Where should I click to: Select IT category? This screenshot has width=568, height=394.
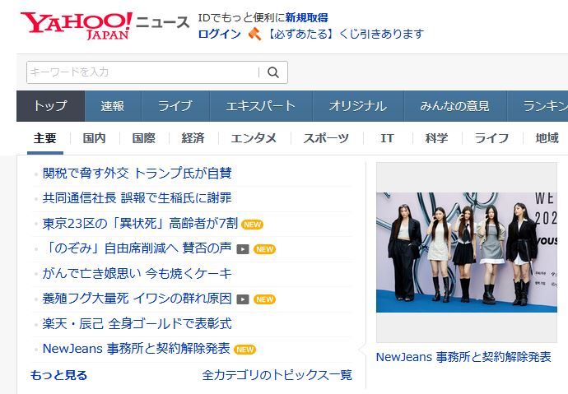point(387,138)
